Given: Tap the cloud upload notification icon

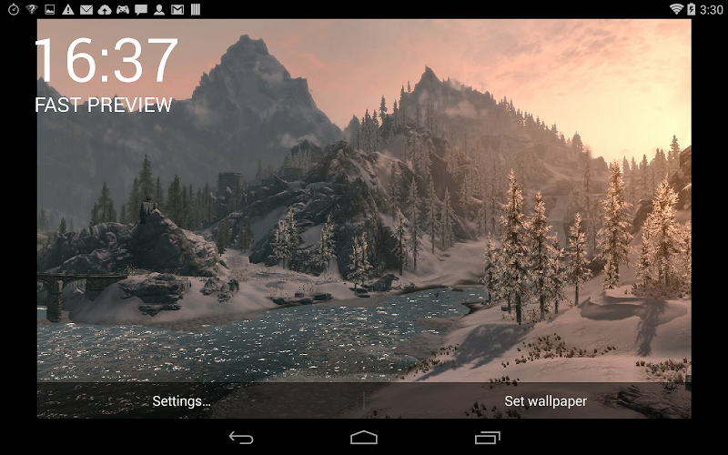Looking at the screenshot, I should point(105,9).
